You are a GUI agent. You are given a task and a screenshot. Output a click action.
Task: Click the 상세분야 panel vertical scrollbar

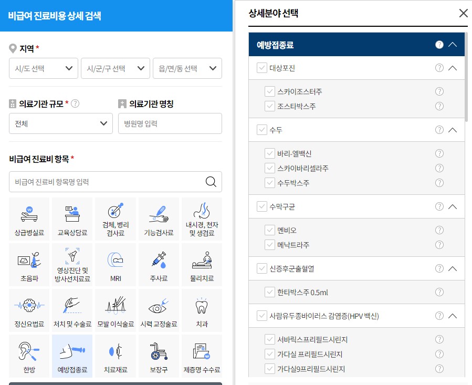[467, 77]
